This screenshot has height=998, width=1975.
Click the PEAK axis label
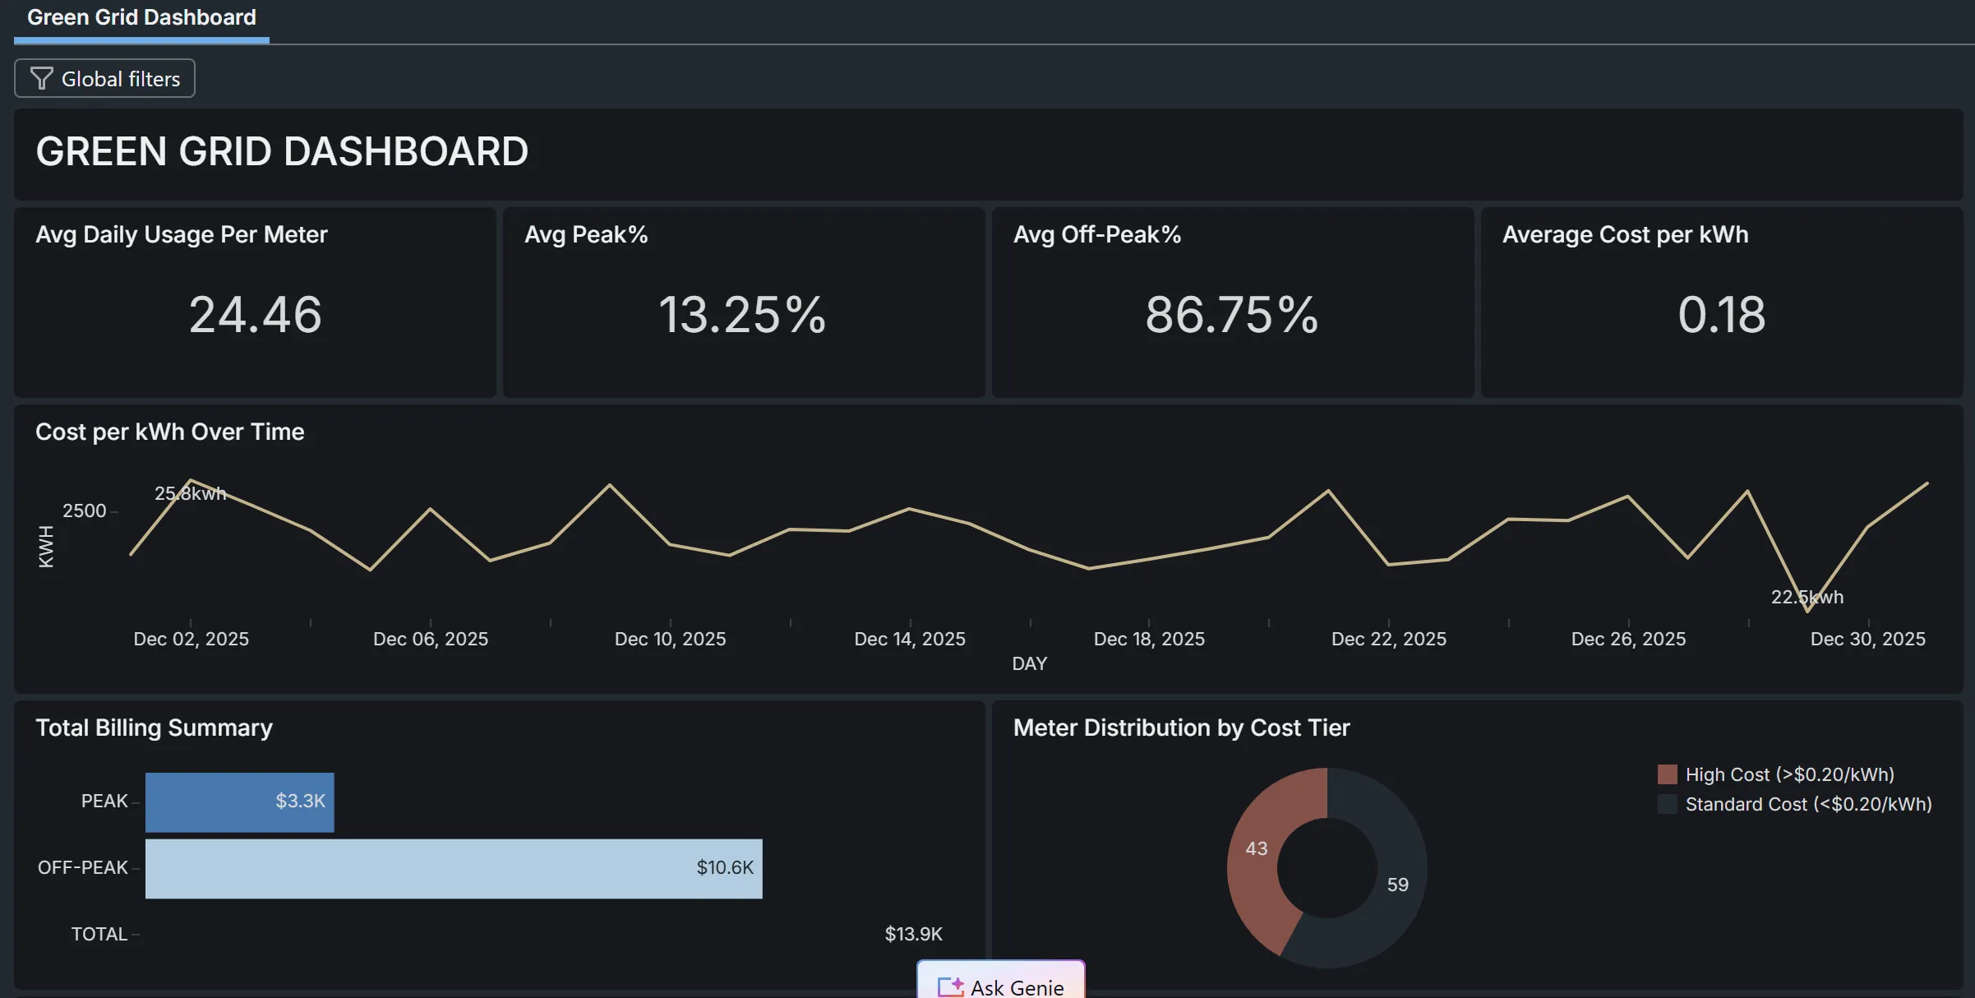[x=104, y=801]
